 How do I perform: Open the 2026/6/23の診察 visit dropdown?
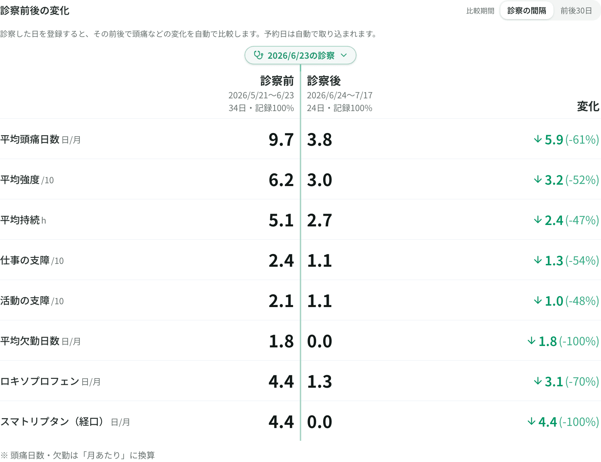pos(300,55)
